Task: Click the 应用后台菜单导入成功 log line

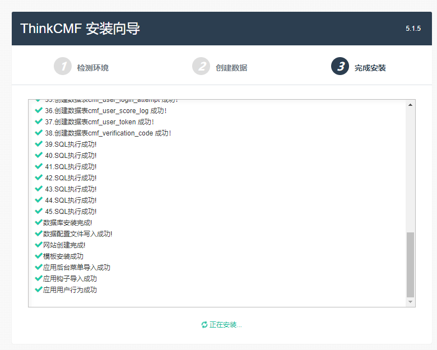Action: [x=77, y=268]
